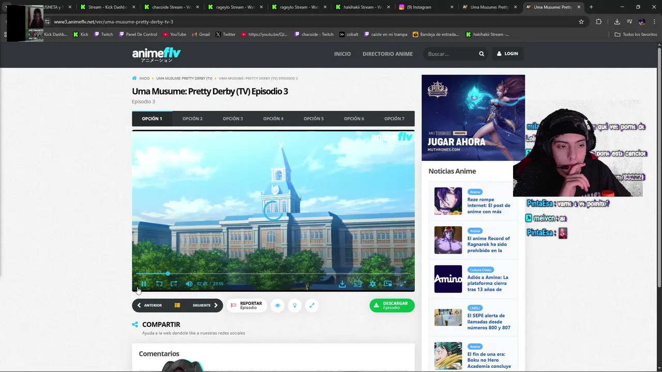Click the LOGIN button
The image size is (662, 372).
point(507,54)
